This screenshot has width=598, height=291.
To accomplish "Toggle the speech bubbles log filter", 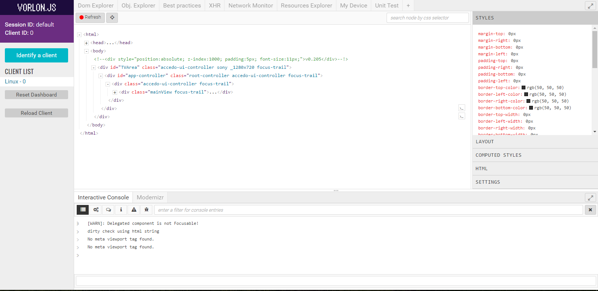I will [109, 210].
